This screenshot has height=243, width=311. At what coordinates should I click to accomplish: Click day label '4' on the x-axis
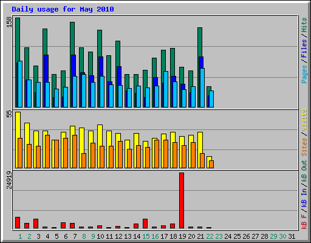(x=47, y=236)
